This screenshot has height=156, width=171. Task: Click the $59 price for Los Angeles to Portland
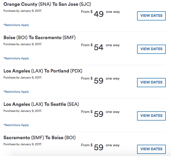tap(99, 81)
